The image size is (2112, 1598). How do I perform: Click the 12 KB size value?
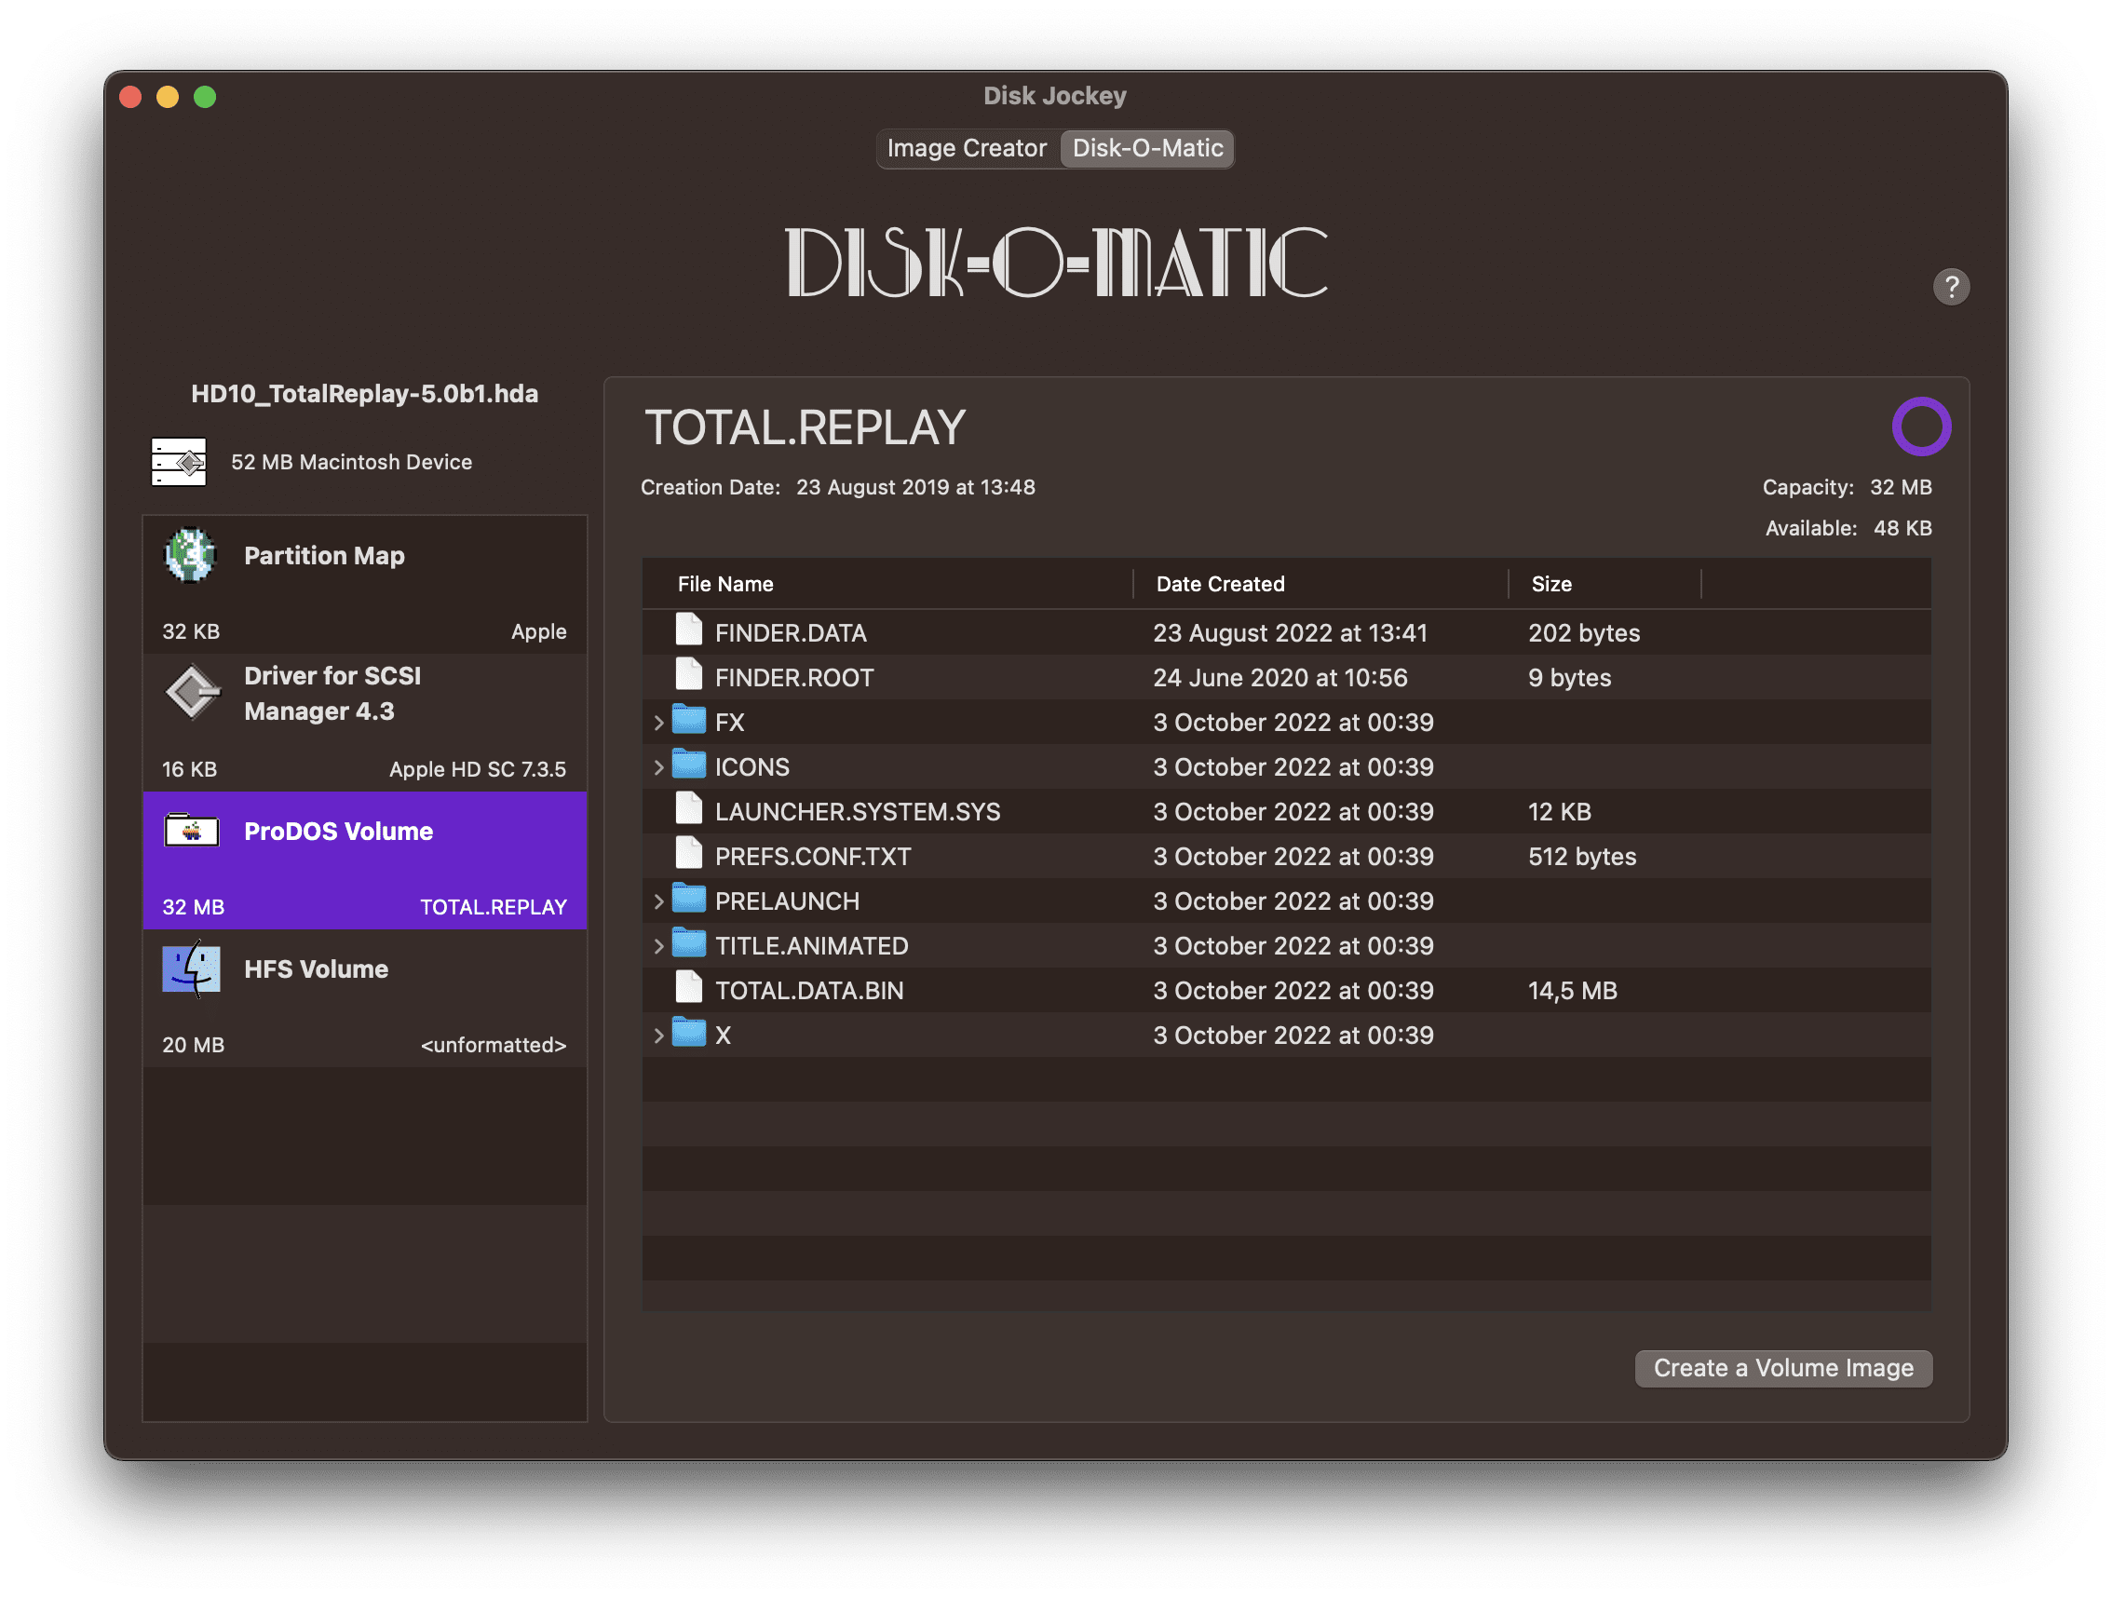point(1559,811)
